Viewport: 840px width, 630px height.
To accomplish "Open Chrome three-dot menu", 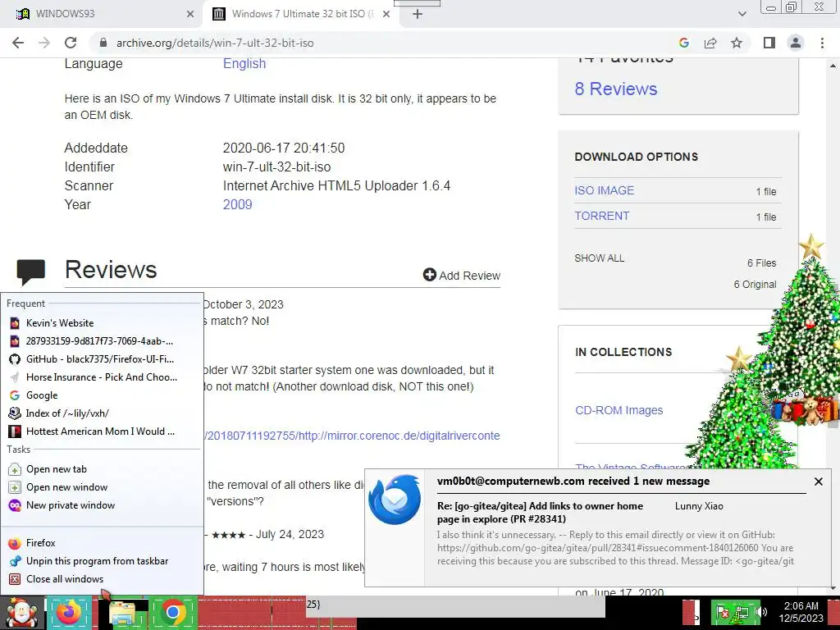I will (x=822, y=43).
